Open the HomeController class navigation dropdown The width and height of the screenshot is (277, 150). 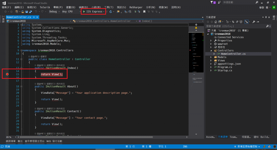(x=105, y=21)
